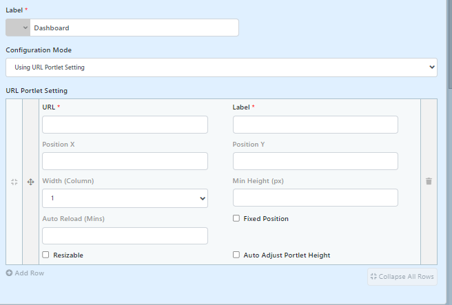Screen dimensions: 452x305
Task: Enable the Fixed Position checkbox
Action: click(236, 218)
